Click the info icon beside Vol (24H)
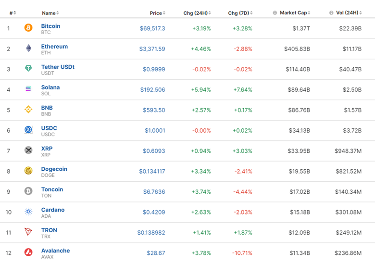Viewport: 375px width, 263px height. pyautogui.click(x=331, y=13)
